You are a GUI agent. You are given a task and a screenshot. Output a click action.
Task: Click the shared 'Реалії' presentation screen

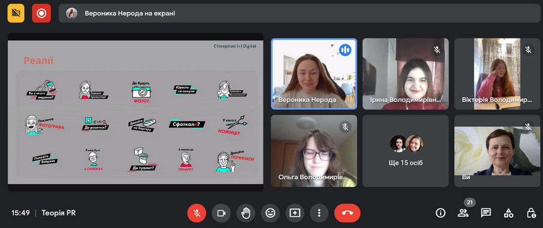135,112
